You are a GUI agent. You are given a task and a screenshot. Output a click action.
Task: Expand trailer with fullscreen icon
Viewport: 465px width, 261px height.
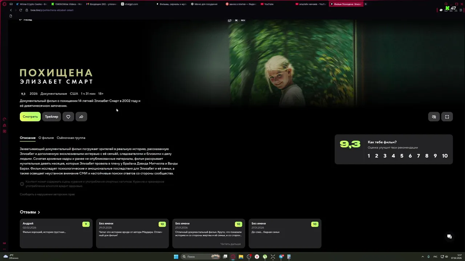447,117
